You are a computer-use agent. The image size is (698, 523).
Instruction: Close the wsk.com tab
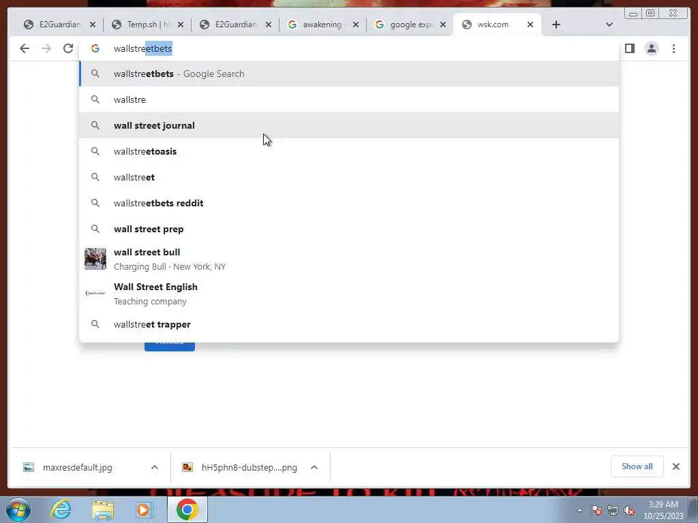point(530,25)
